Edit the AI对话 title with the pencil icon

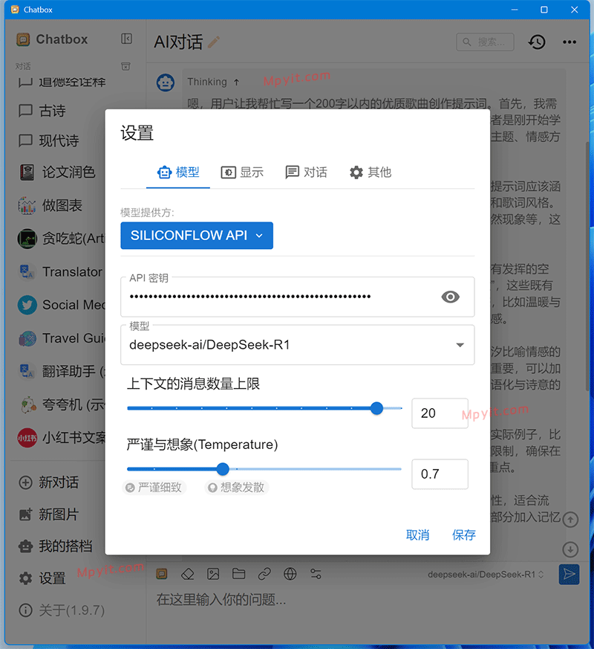tap(213, 42)
